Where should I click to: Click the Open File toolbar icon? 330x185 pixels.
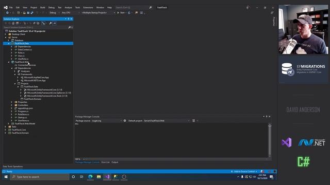24,12
